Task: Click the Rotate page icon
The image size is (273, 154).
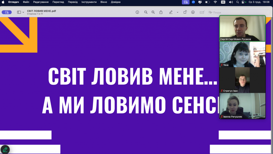Action: click(185, 12)
